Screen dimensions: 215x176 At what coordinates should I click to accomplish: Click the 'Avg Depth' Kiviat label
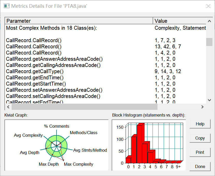pyautogui.click(x=30, y=153)
